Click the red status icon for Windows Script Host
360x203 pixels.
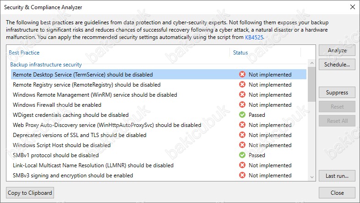242,145
